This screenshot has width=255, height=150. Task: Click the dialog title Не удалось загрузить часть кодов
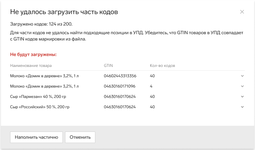pyautogui.click(x=64, y=12)
